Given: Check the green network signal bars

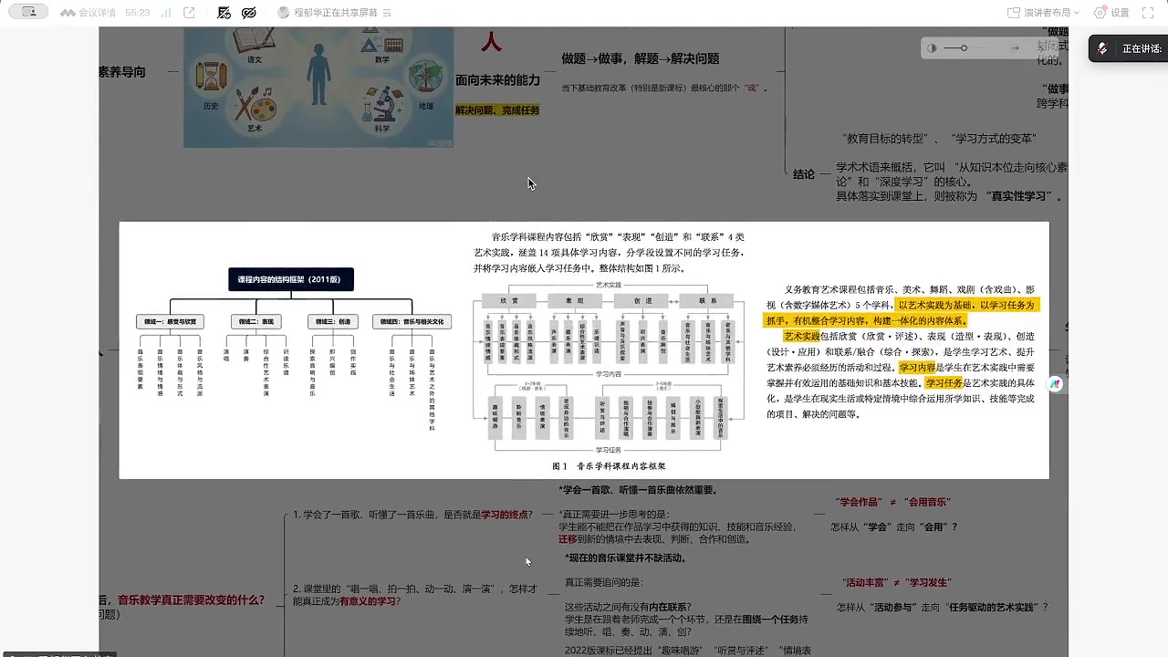Looking at the screenshot, I should pos(166,13).
